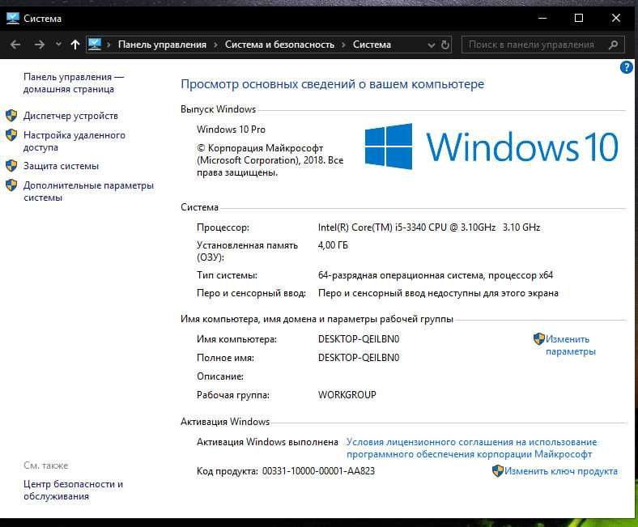
Task: Click the magnifier search icon
Action: tap(613, 45)
